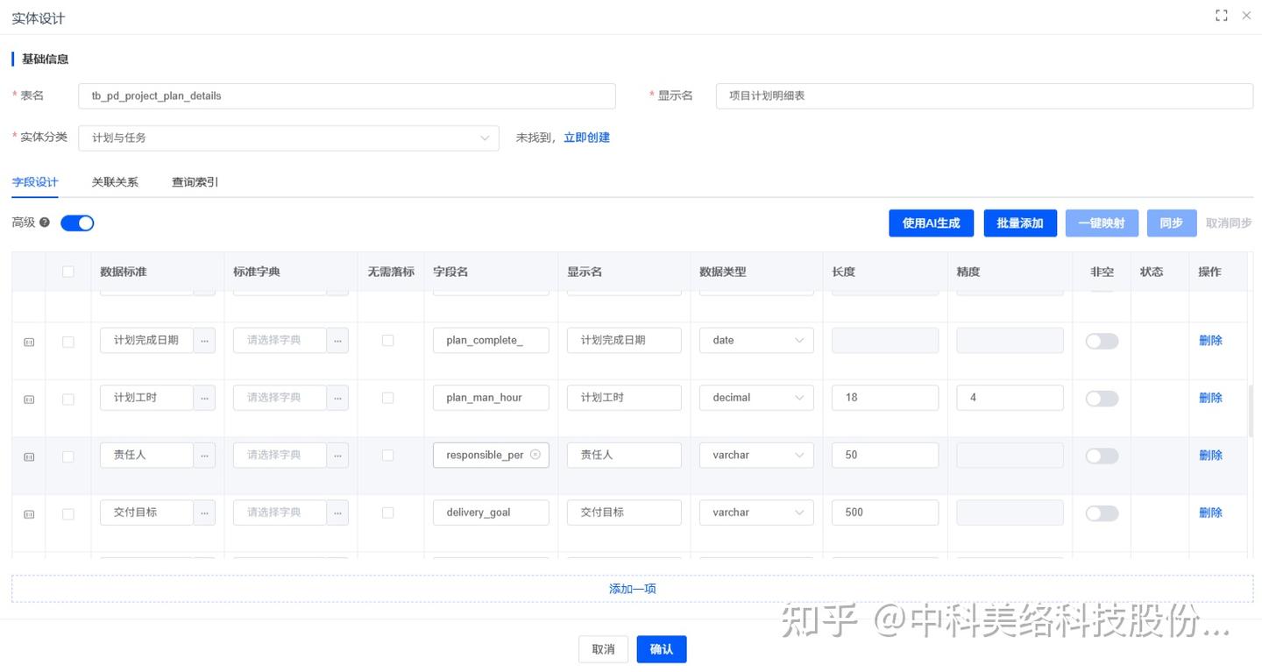Screen dimensions: 1262x672
Task: Select the 计划完成日期 row checkbox
Action: click(x=68, y=342)
